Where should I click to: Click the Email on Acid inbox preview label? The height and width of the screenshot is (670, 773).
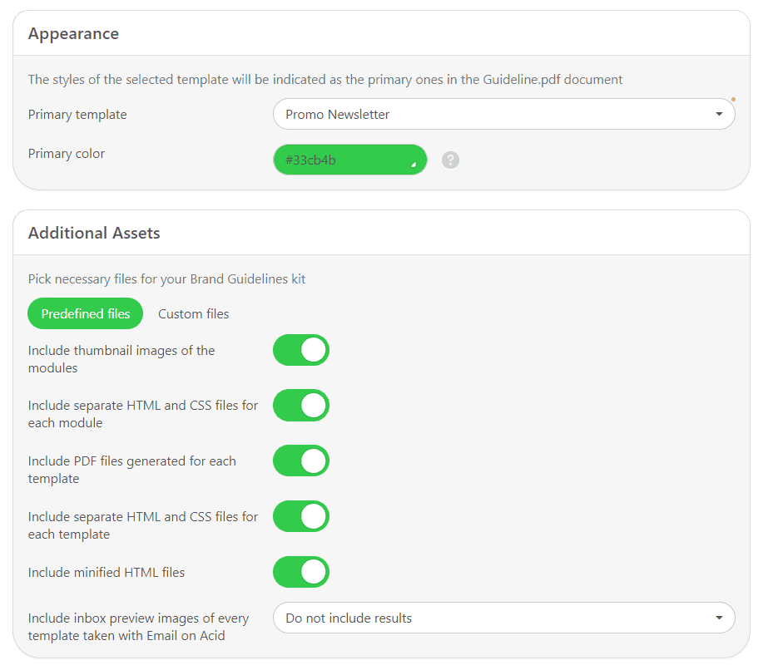click(138, 627)
